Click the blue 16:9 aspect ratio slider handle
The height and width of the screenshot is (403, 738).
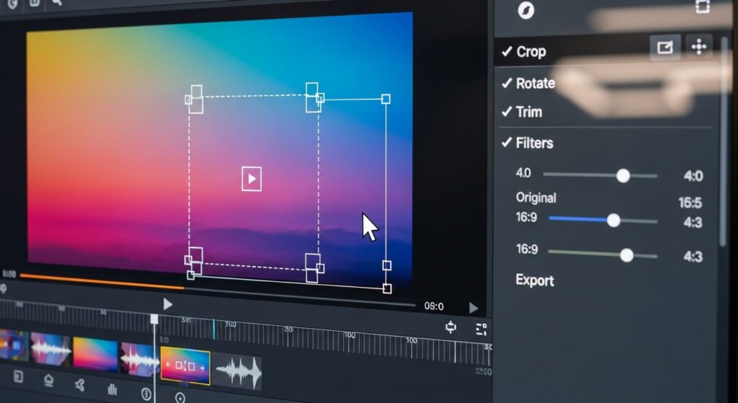[x=613, y=220]
